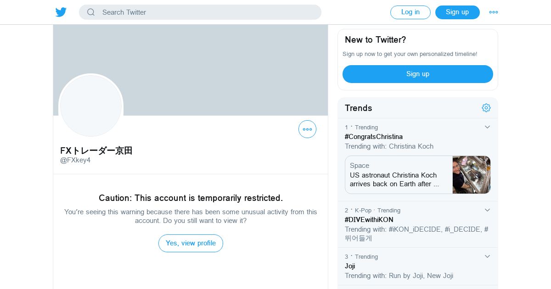Click the gray profile header banner
This screenshot has height=289, width=551.
point(220,55)
